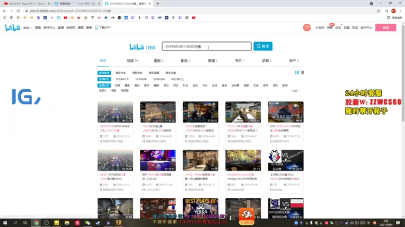Viewport: 405px width, 227px height.
Task: Switch to the 专栏 results tab
Action: click(x=239, y=61)
